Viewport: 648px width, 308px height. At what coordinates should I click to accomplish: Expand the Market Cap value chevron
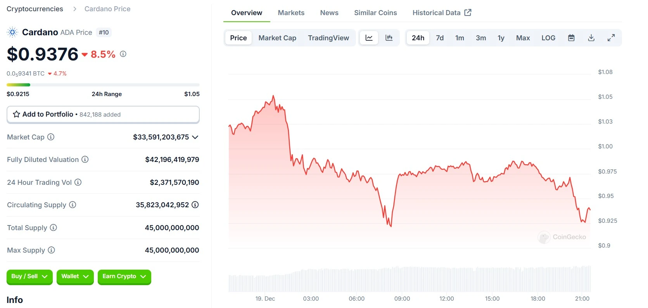click(x=195, y=137)
